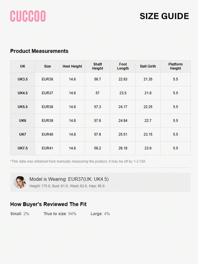This screenshot has height=264, width=198.
Task: Click the Product Measurements heading
Action: (39, 51)
